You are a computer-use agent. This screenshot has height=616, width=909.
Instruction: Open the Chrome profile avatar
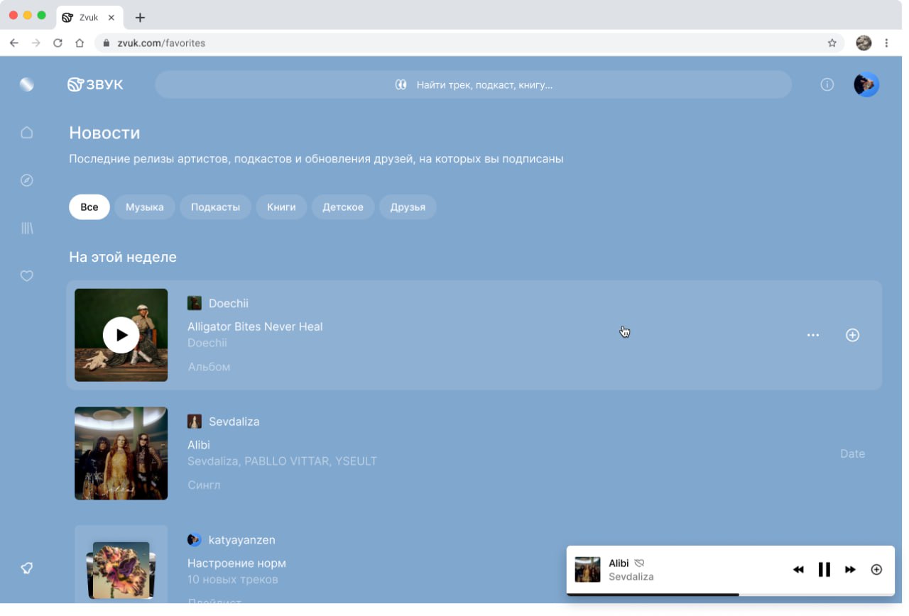(x=864, y=43)
